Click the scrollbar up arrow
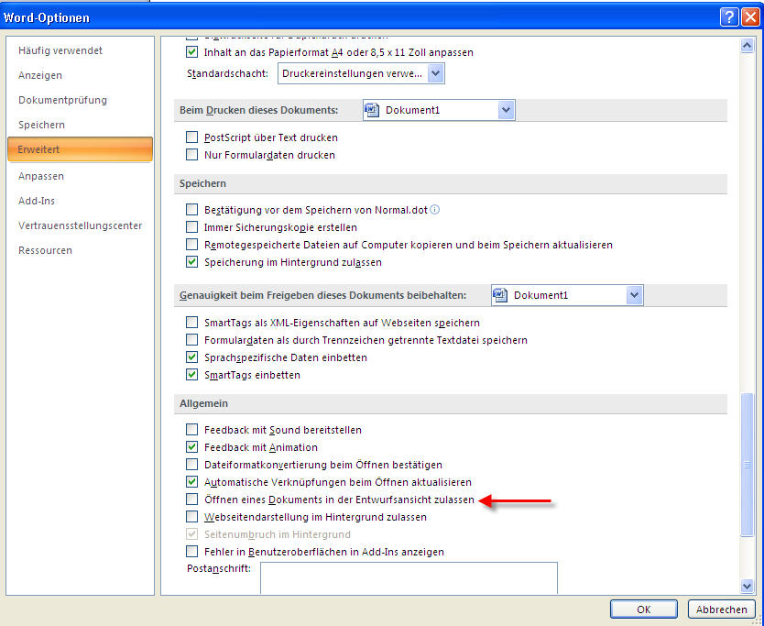Viewport: 764px width, 626px height. click(x=747, y=45)
